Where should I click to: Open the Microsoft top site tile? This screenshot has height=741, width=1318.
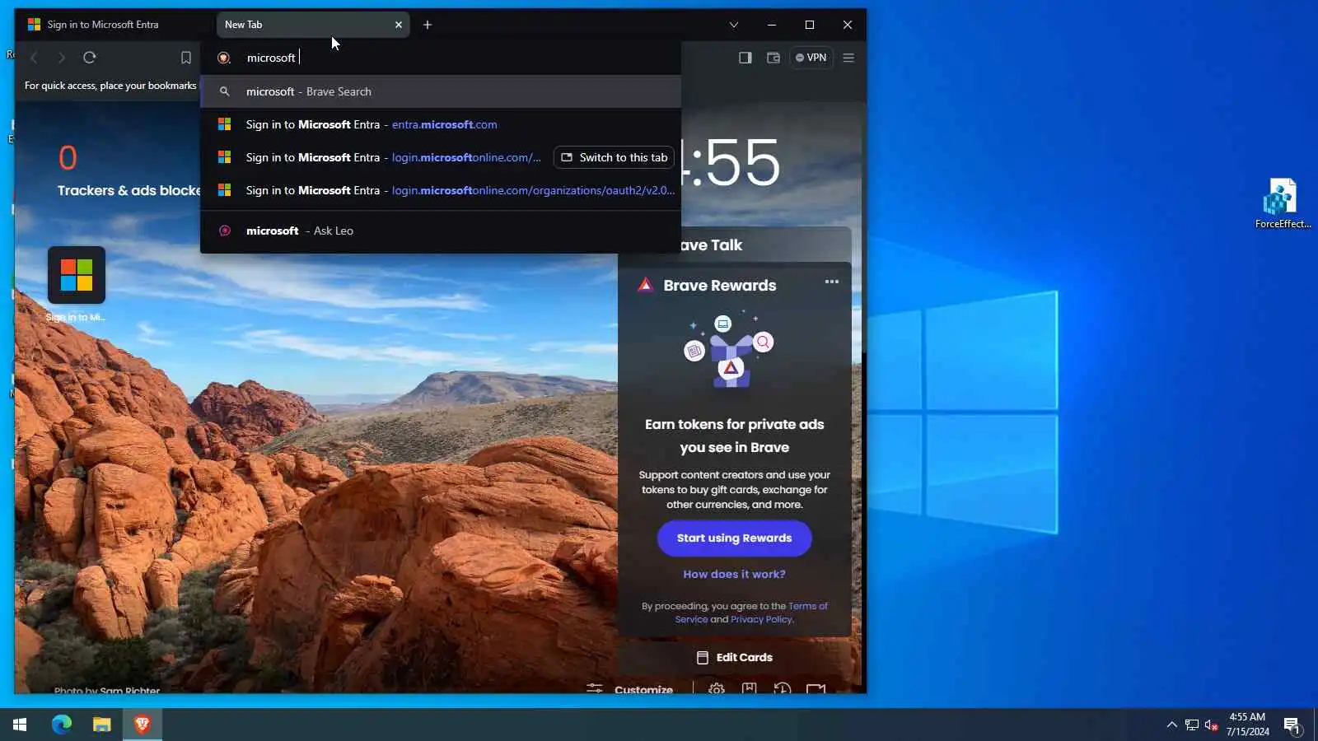(77, 275)
